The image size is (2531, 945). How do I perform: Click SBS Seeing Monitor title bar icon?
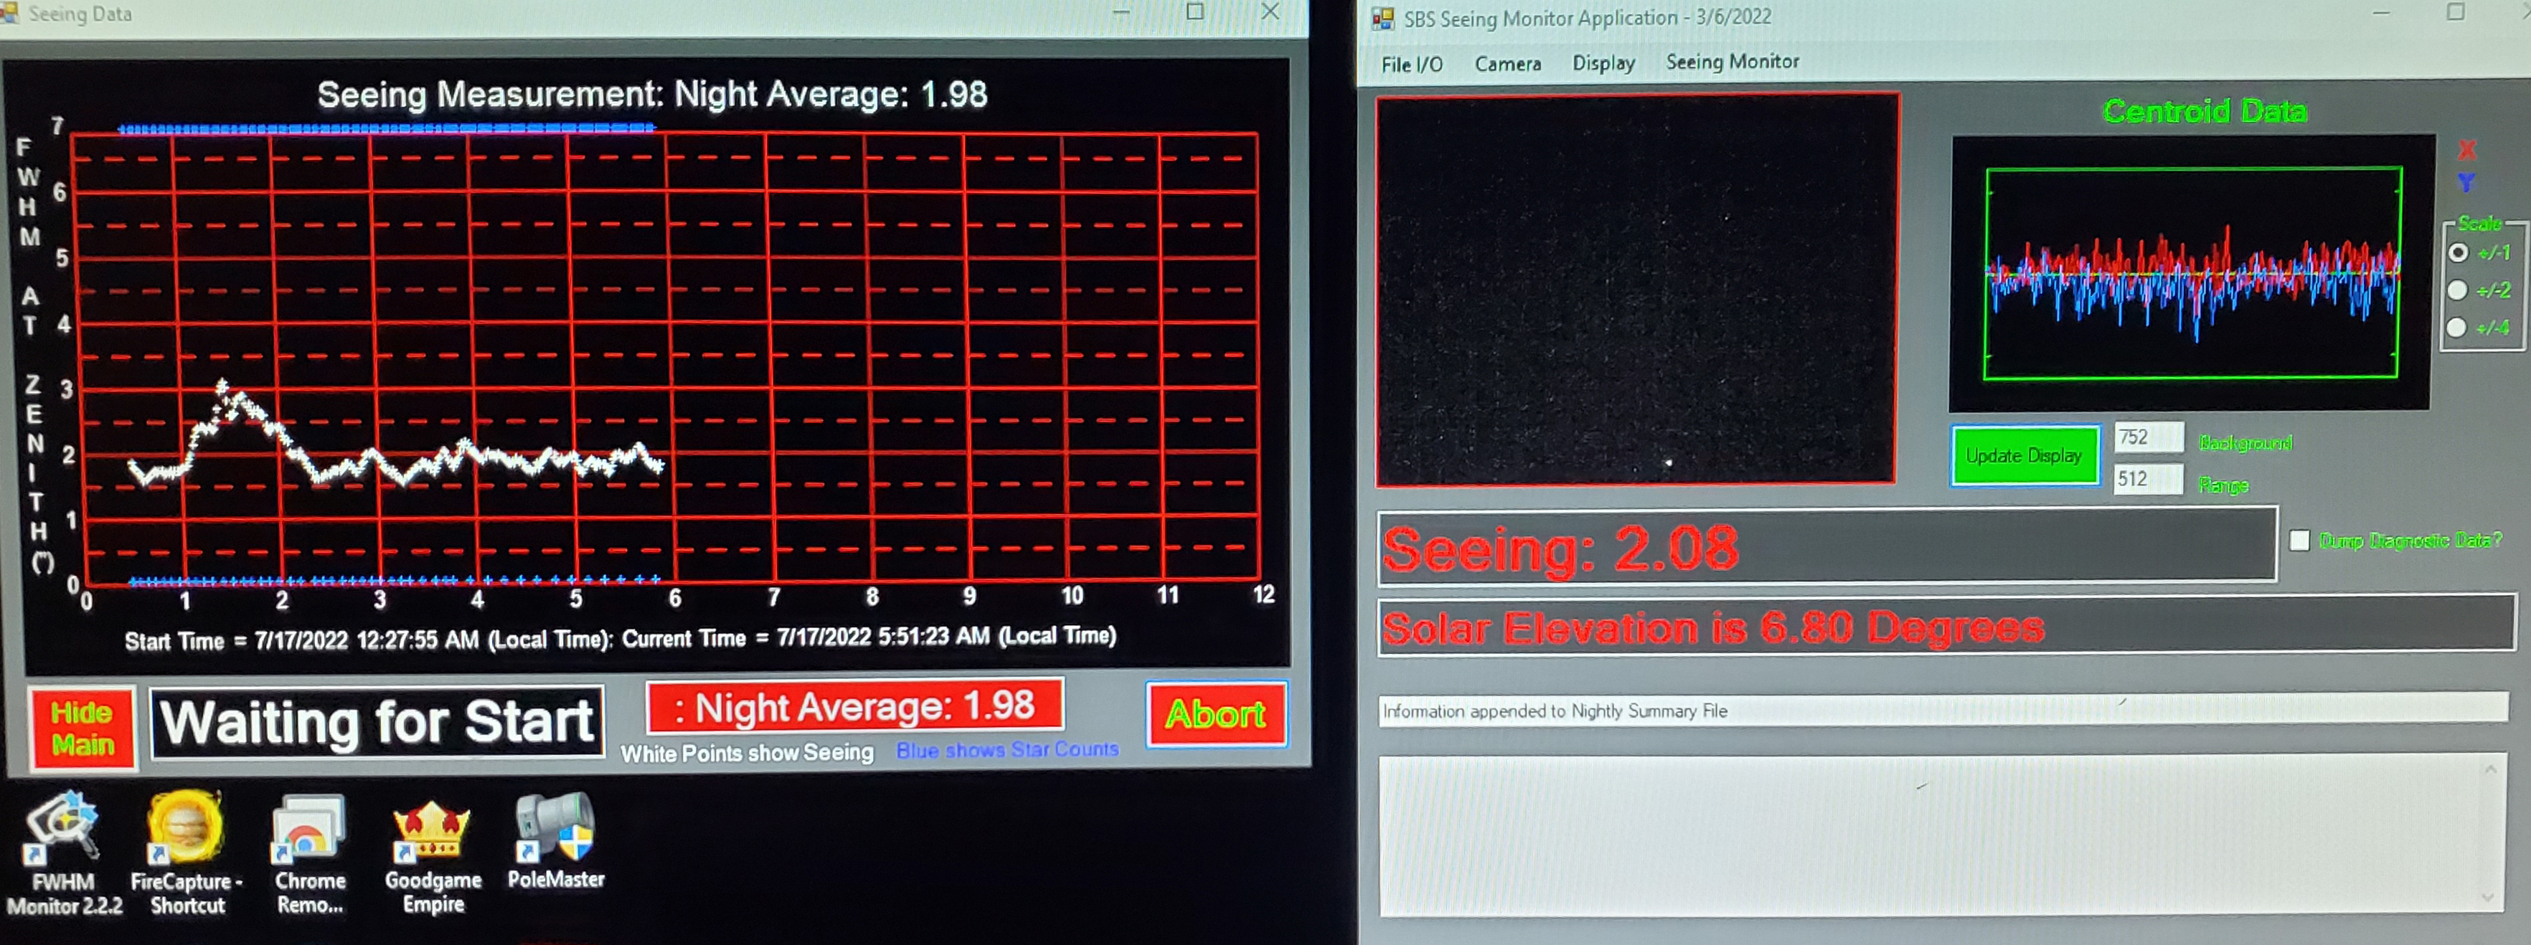(x=1382, y=18)
